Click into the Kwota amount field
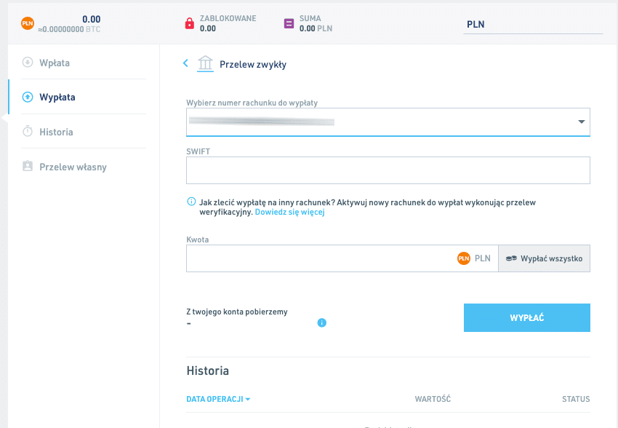The height and width of the screenshot is (428, 618). pos(320,258)
